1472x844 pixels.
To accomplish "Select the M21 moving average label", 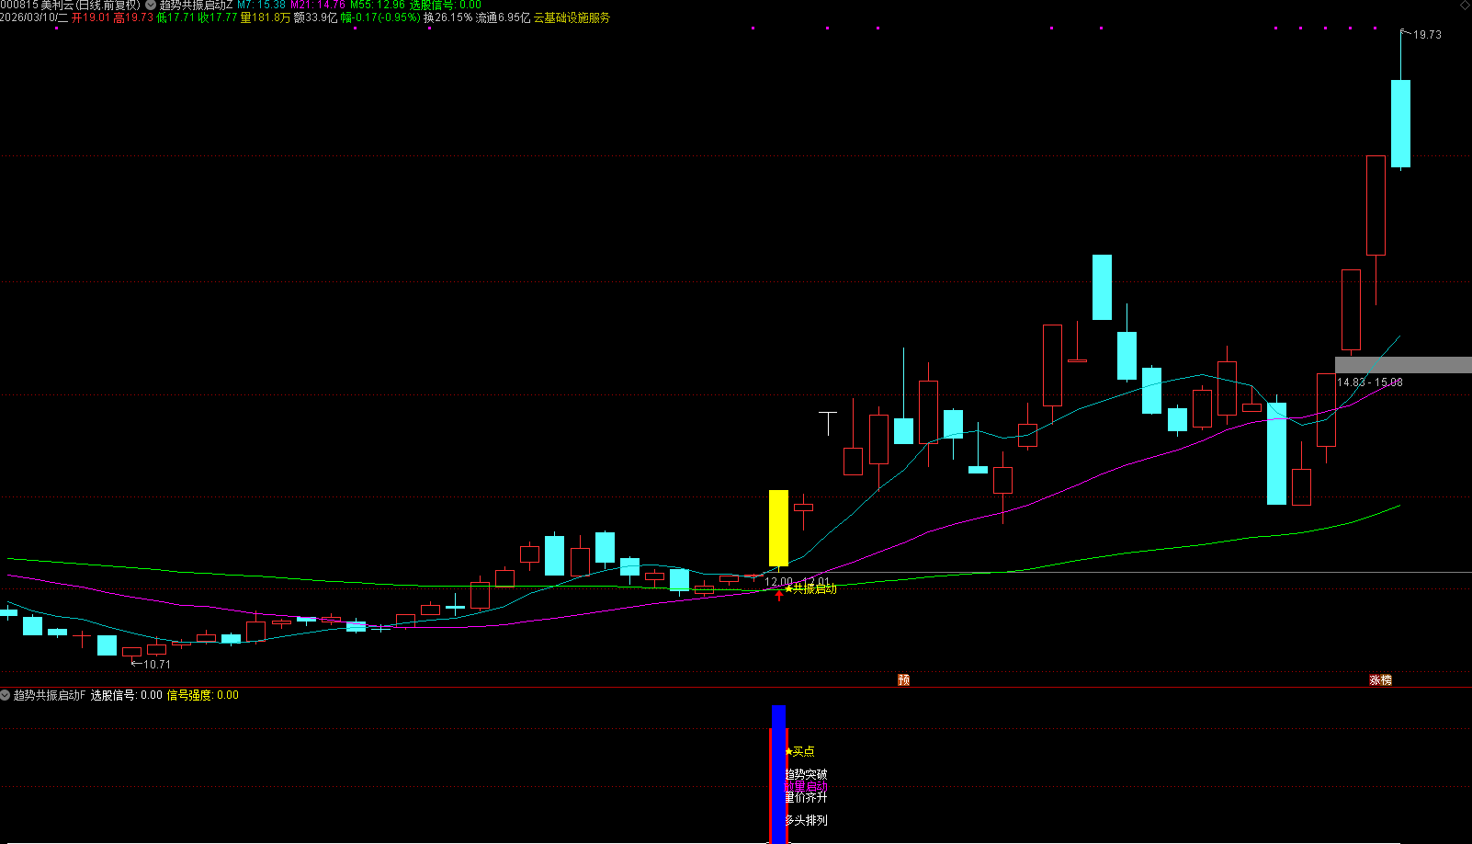I will tap(318, 6).
